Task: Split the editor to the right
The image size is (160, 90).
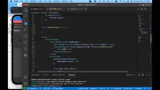Action: coord(145,9)
